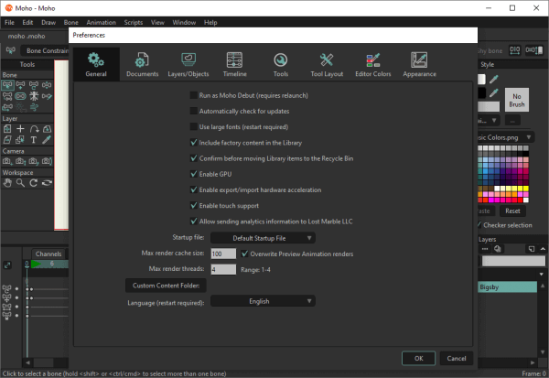Toggle export/import hardware acceleration checkbox
Image resolution: width=549 pixels, height=378 pixels.
click(193, 189)
